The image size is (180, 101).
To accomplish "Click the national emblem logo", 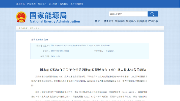I will (21, 17).
